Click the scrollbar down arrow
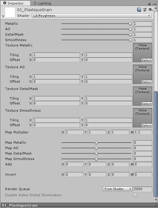Image resolution: width=158 pixels, height=208 pixels. tap(156, 200)
